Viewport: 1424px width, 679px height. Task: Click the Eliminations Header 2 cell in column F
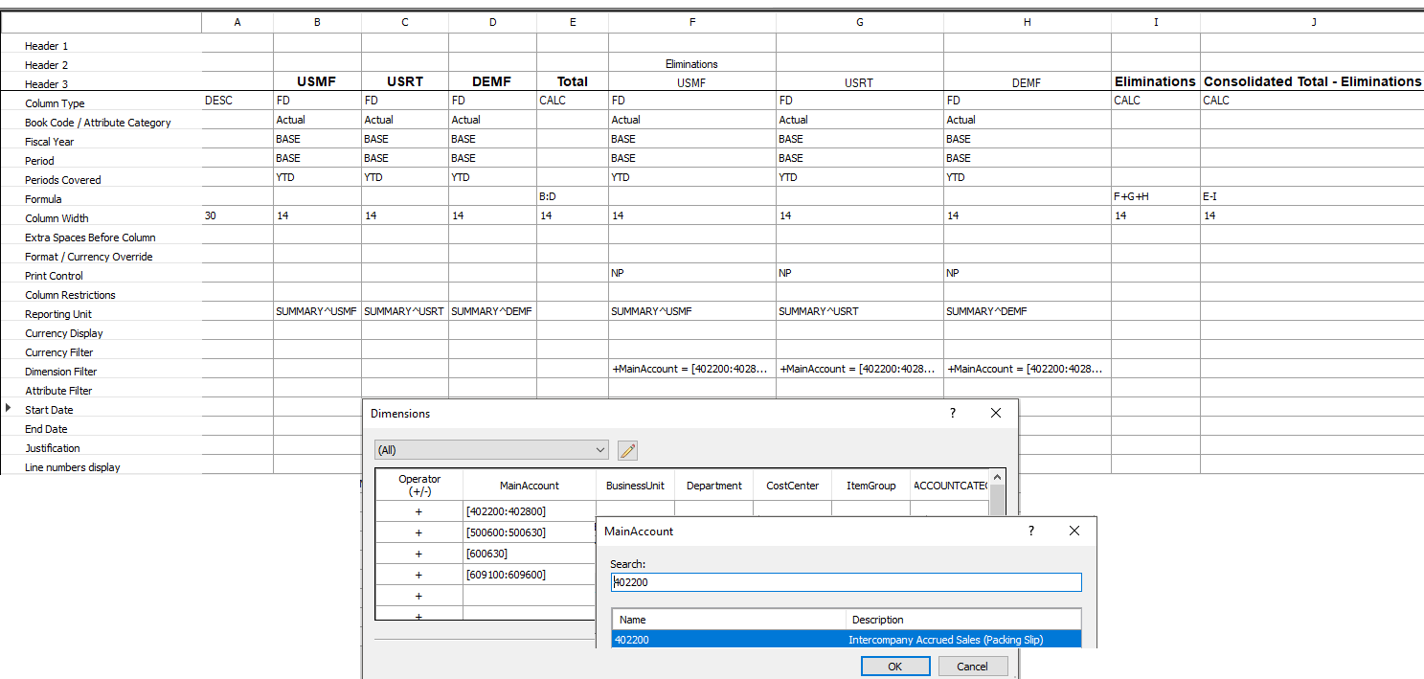click(x=692, y=63)
